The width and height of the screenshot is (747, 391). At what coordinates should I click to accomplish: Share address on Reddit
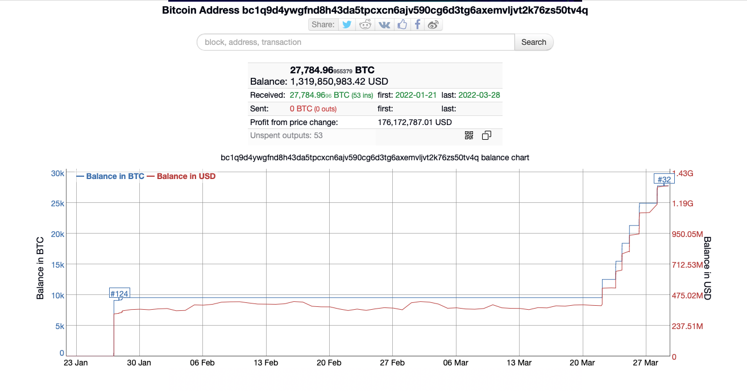coord(366,24)
